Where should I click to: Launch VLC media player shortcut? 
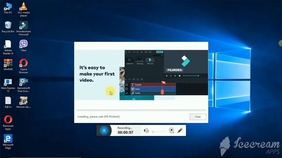[x=23, y=10]
